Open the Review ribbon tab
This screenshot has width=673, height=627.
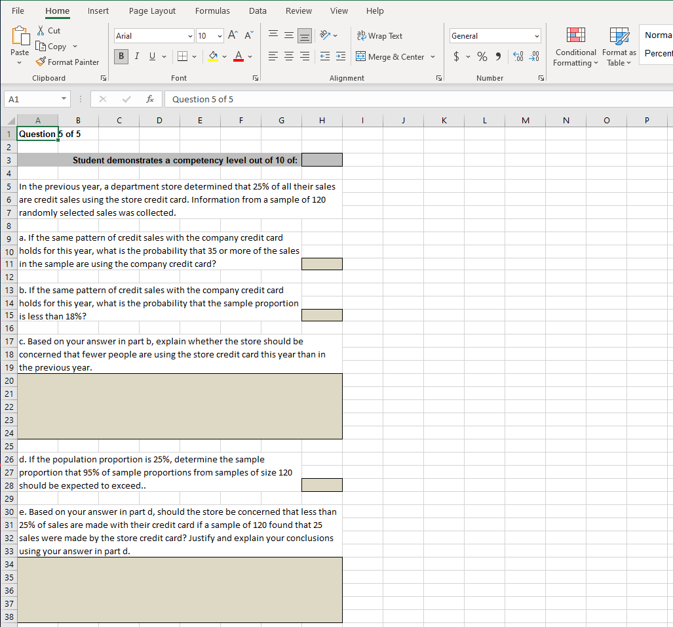point(298,10)
